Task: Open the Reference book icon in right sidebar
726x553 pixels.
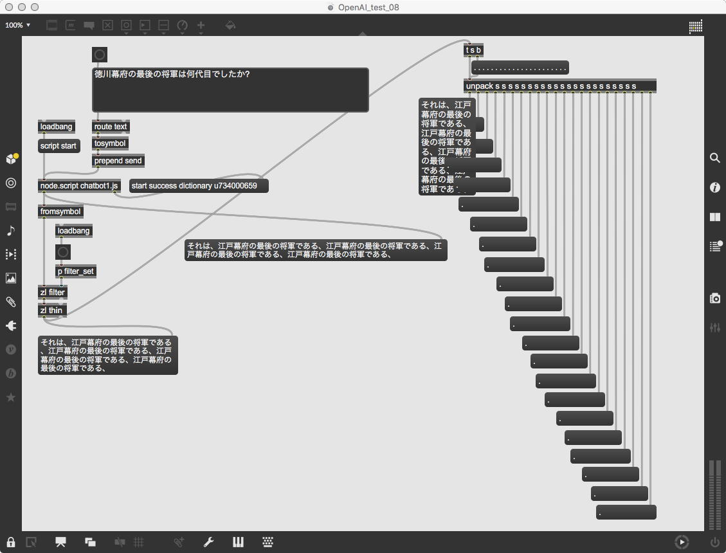Action: click(715, 217)
